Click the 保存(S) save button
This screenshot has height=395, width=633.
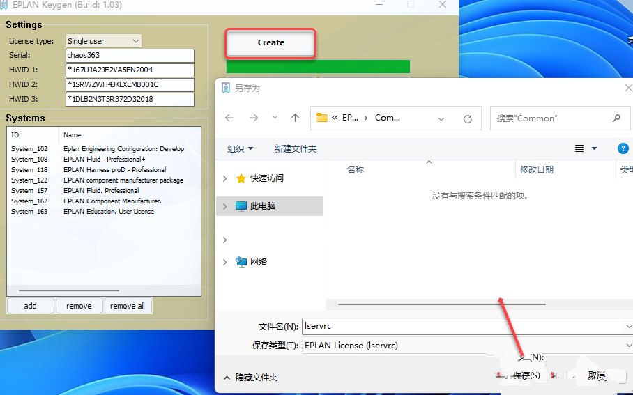[526, 375]
